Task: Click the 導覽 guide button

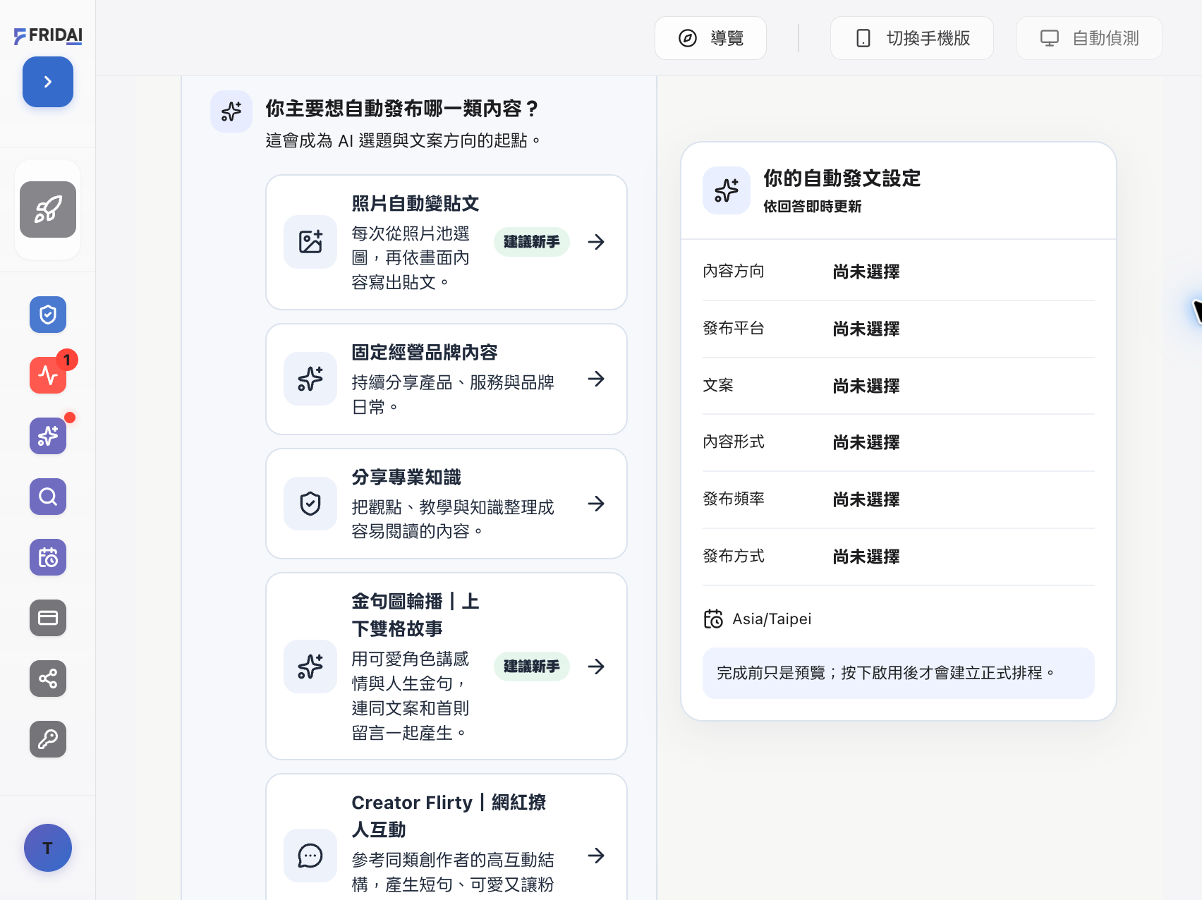Action: 710,38
